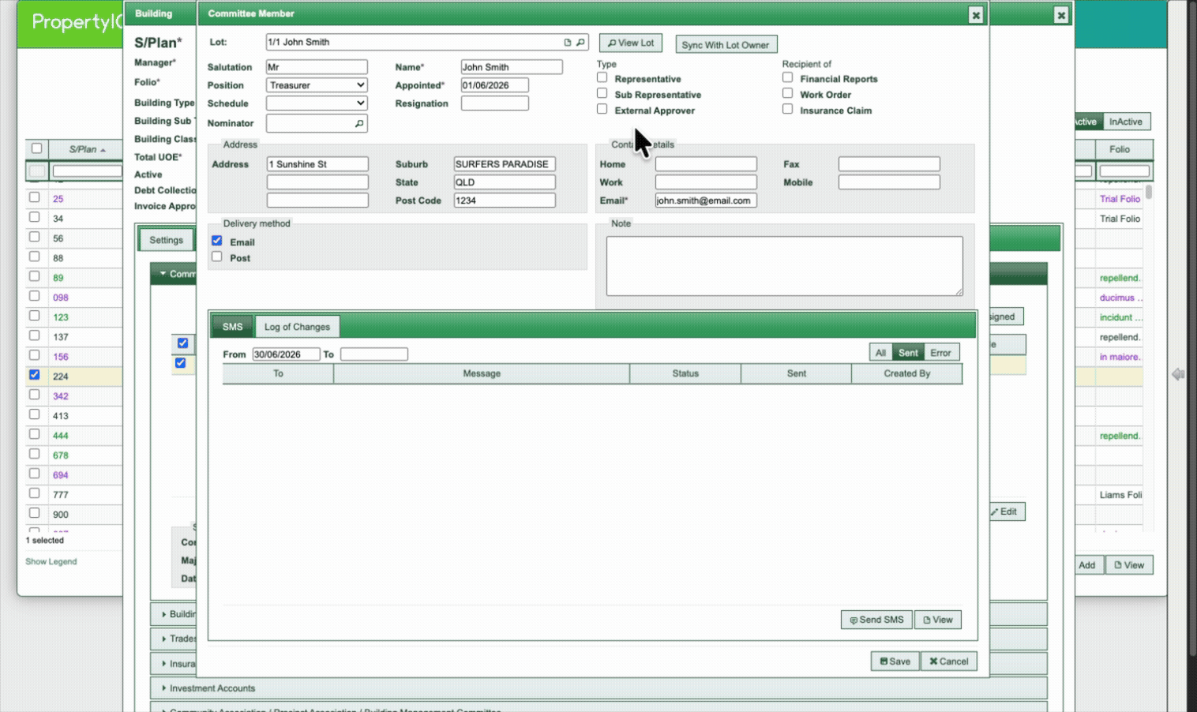Click the Folio column header

coord(1120,149)
